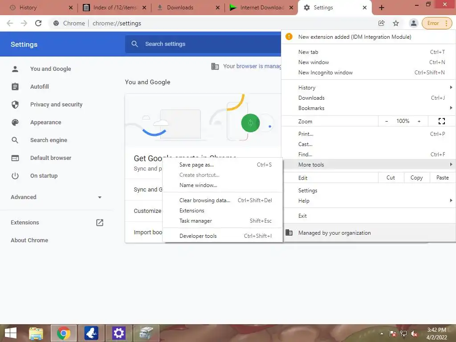The width and height of the screenshot is (456, 342).
Task: Choose Downloads in the Chrome menu
Action: click(x=368, y=98)
